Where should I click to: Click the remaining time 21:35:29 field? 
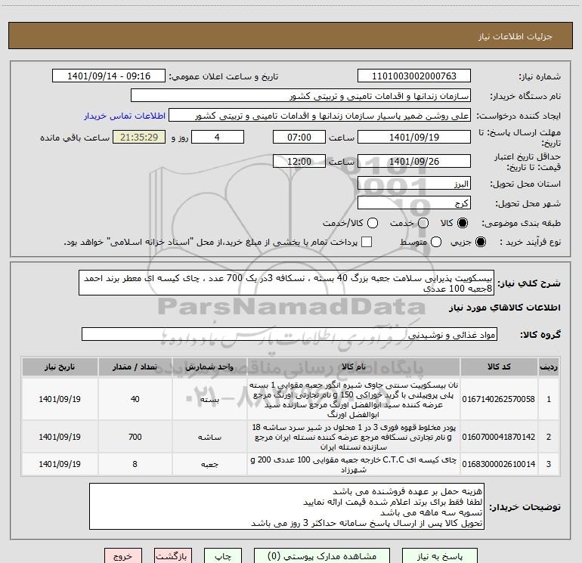[139, 137]
